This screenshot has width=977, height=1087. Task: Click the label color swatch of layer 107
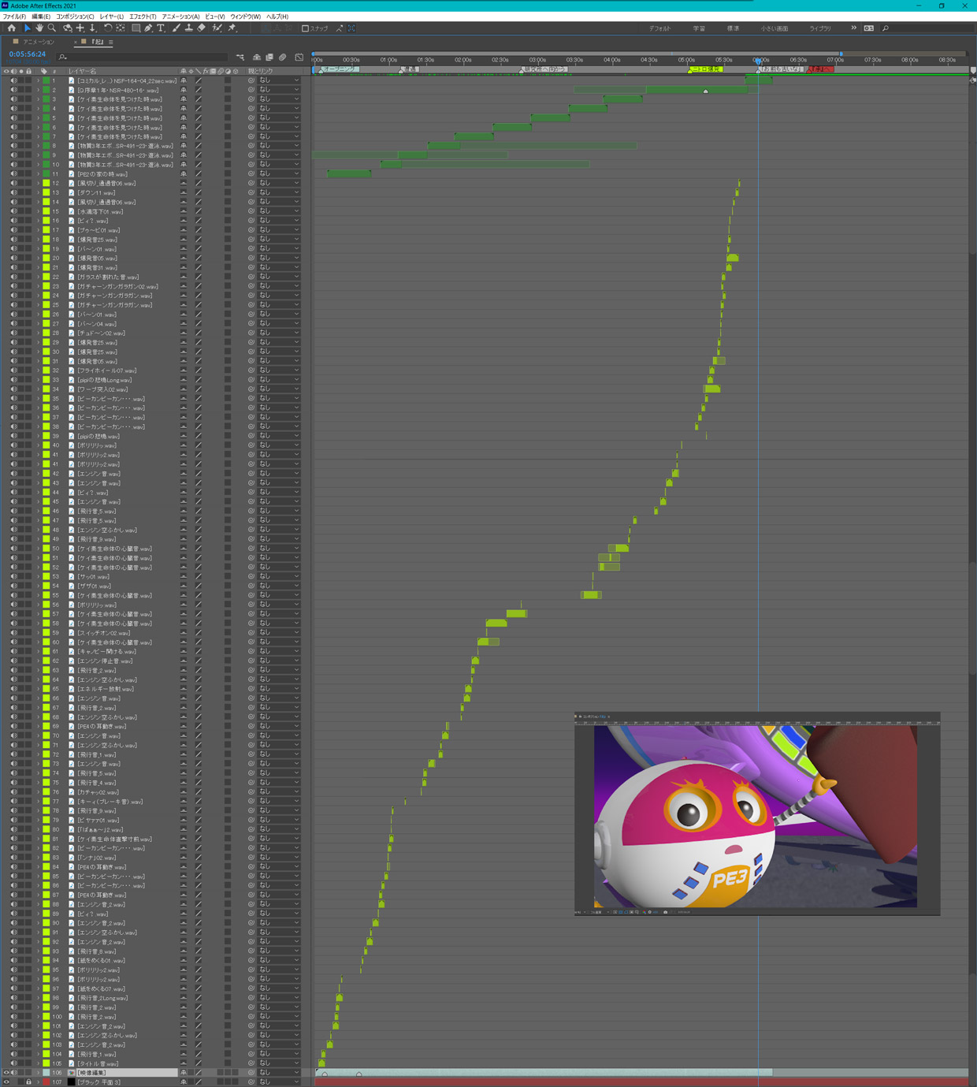(46, 1082)
